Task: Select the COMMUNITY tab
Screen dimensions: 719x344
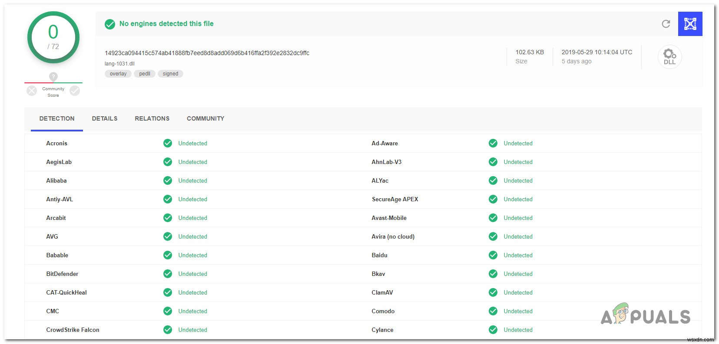Action: point(205,118)
